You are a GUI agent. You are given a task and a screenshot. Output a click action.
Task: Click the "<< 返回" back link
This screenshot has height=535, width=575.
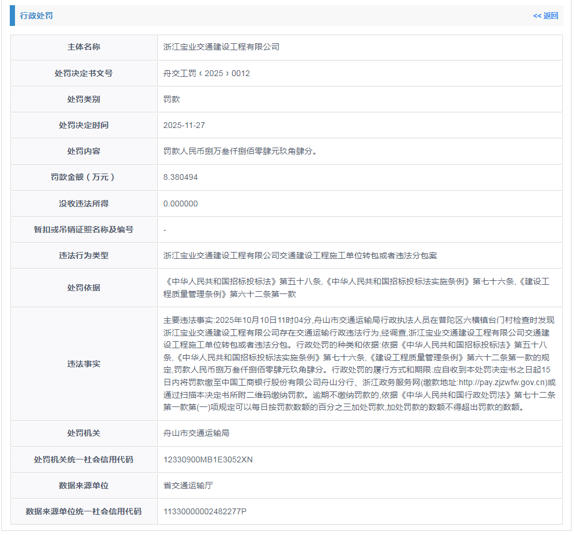tap(545, 16)
